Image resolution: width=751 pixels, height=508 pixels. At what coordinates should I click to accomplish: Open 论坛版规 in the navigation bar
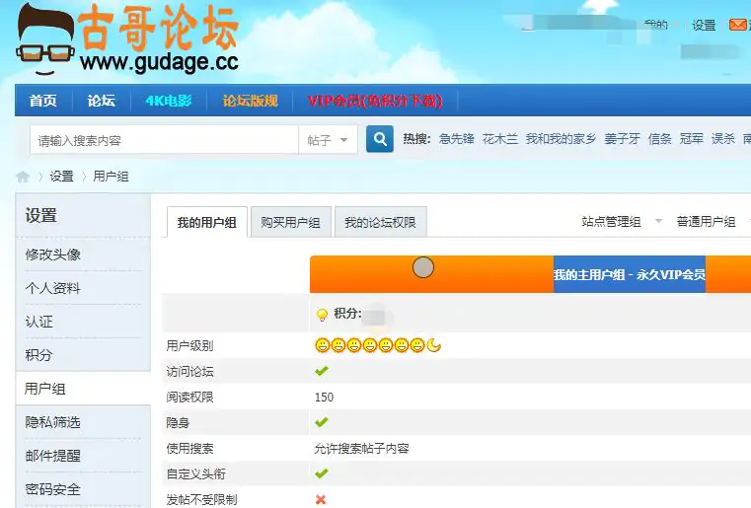[250, 101]
